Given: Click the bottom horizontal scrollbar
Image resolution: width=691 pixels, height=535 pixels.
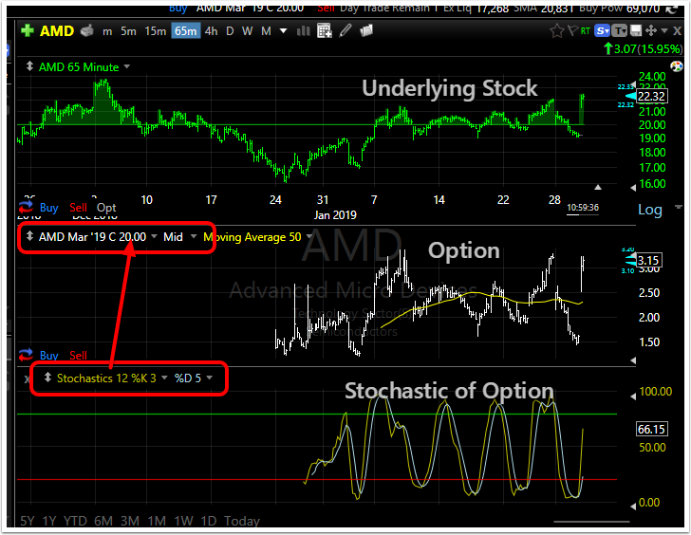Looking at the screenshot, I should [591, 522].
